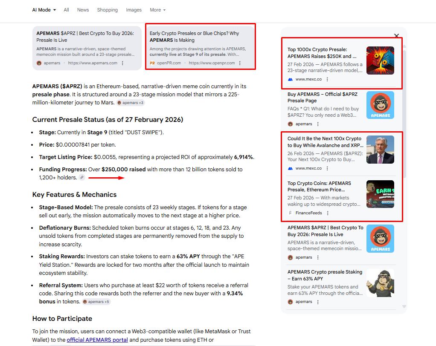Image resolution: width=436 pixels, height=346 pixels.
Task: Open Top Crypto Coins FinanceFeeds article
Action: click(x=319, y=186)
